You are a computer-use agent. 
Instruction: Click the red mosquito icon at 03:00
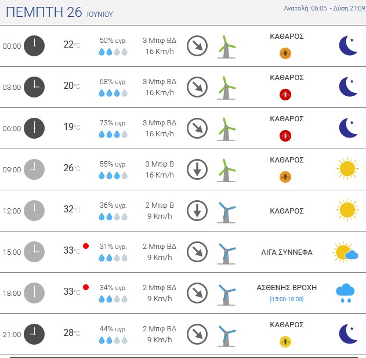pos(285,95)
